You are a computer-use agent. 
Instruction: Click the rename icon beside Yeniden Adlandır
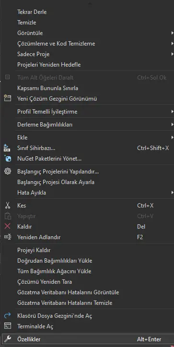coord(8,237)
